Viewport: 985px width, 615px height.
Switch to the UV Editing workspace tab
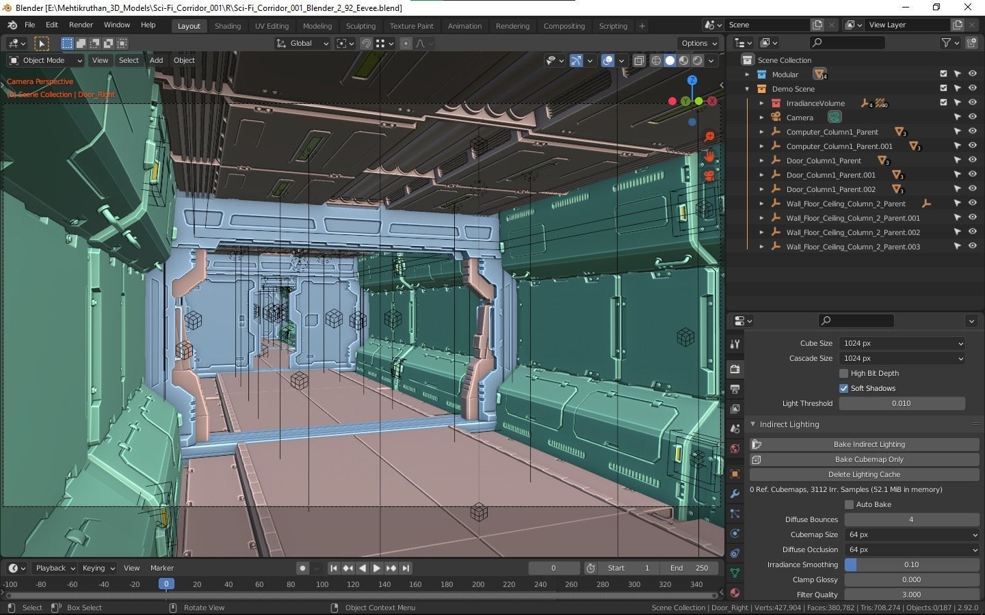272,26
